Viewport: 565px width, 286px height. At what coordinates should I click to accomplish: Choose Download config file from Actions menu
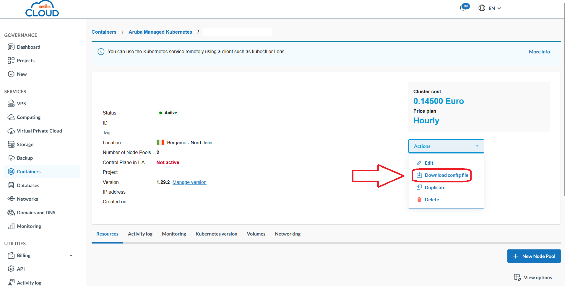pos(446,175)
